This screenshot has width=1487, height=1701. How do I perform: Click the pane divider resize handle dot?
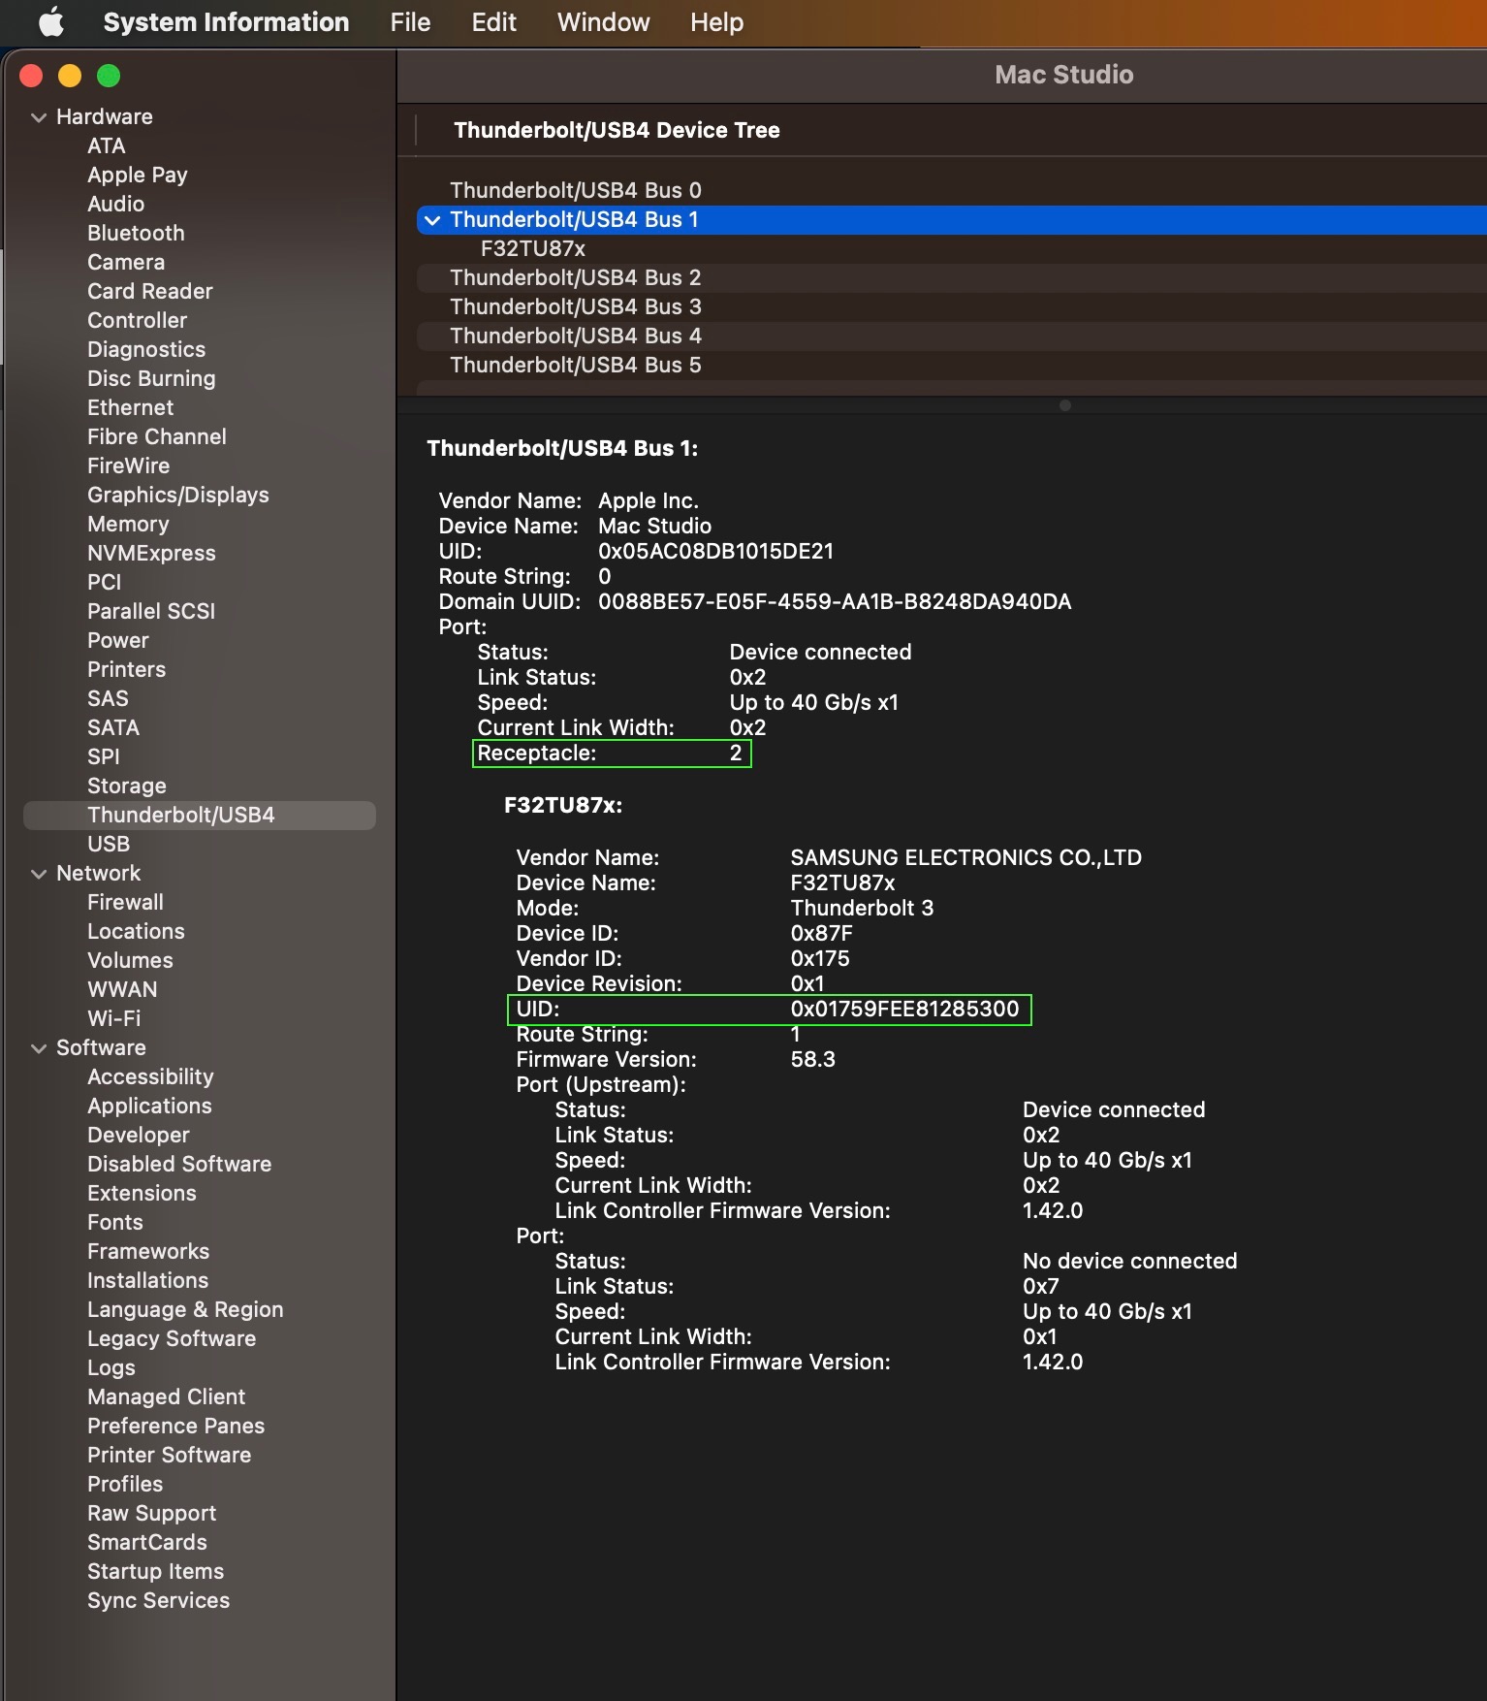(x=1064, y=405)
